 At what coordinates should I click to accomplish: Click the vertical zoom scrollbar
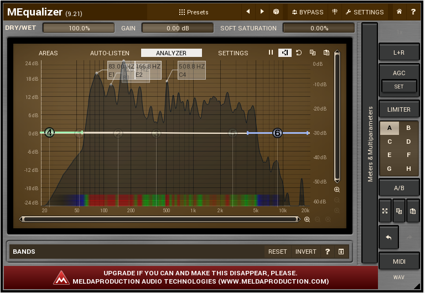(x=337, y=117)
